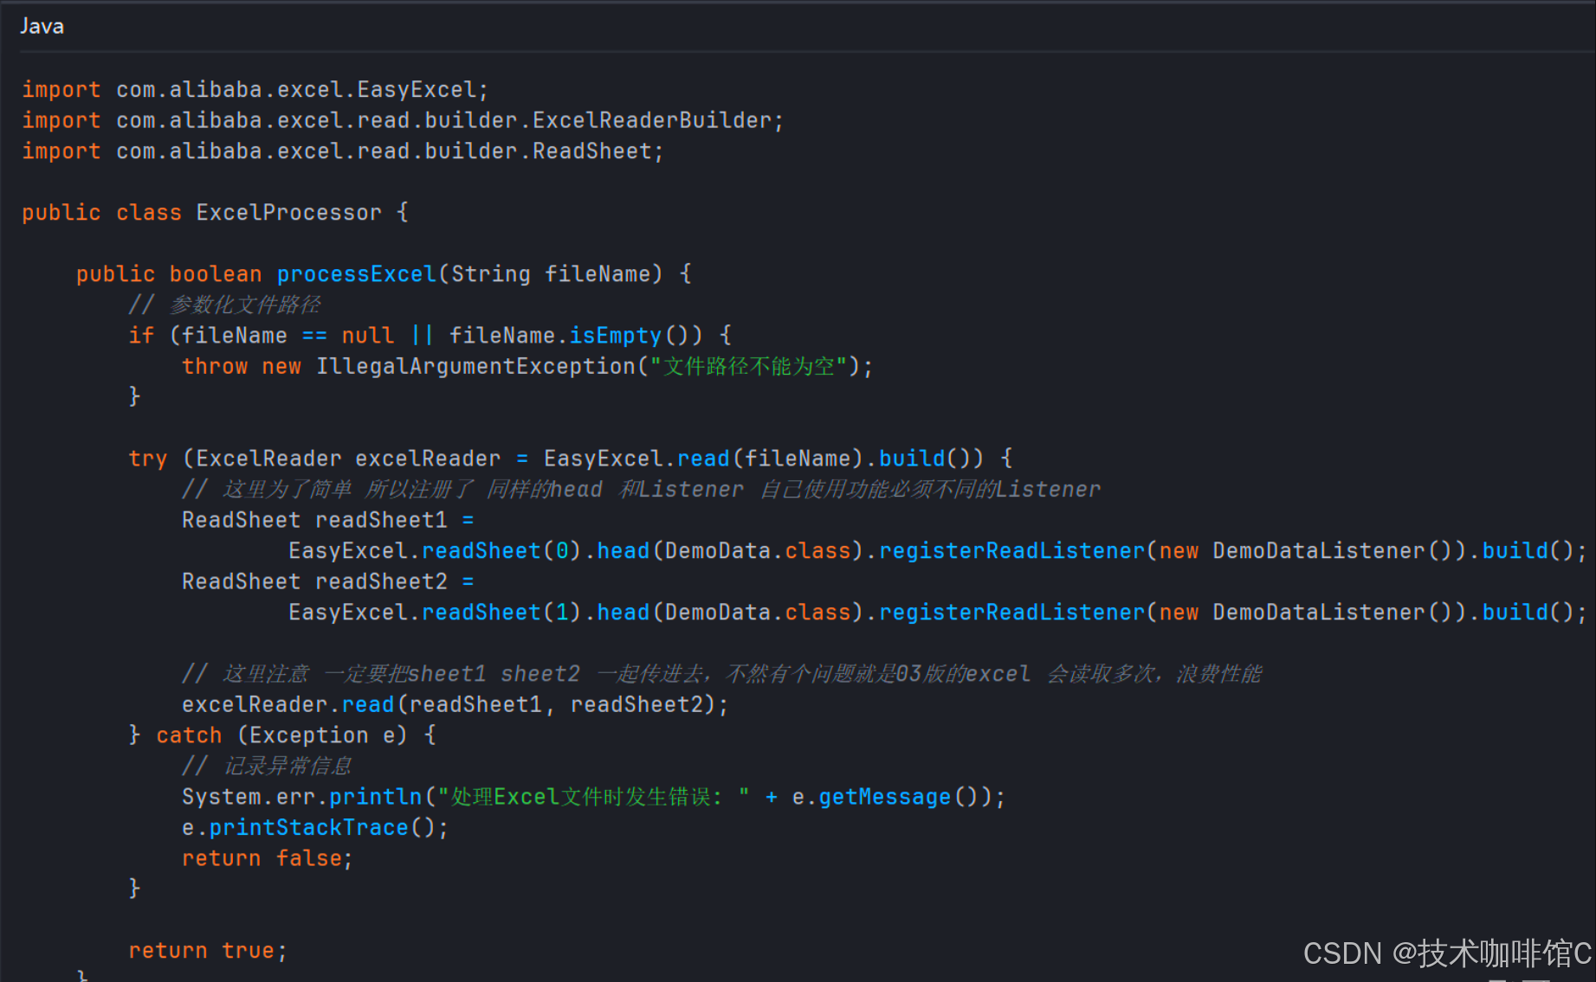Click the readSheet2 variable declaration
This screenshot has height=982, width=1596.
coord(381,581)
